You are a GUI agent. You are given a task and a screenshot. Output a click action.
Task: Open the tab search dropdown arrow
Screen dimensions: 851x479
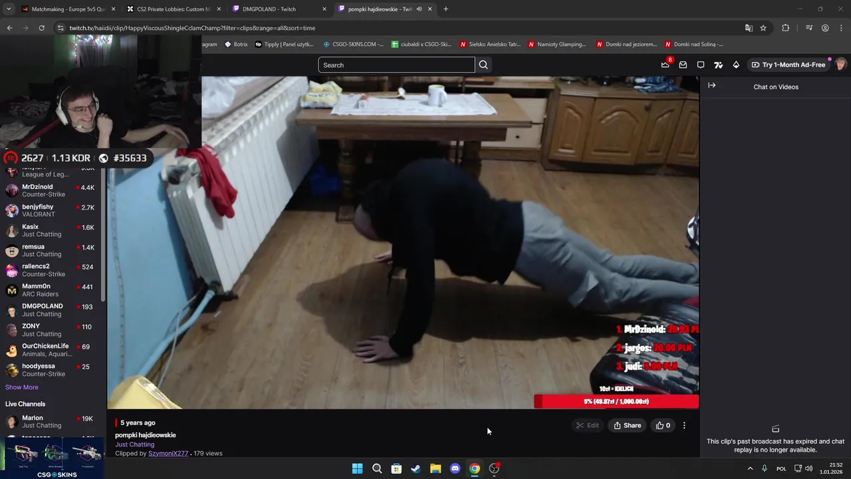tap(9, 9)
